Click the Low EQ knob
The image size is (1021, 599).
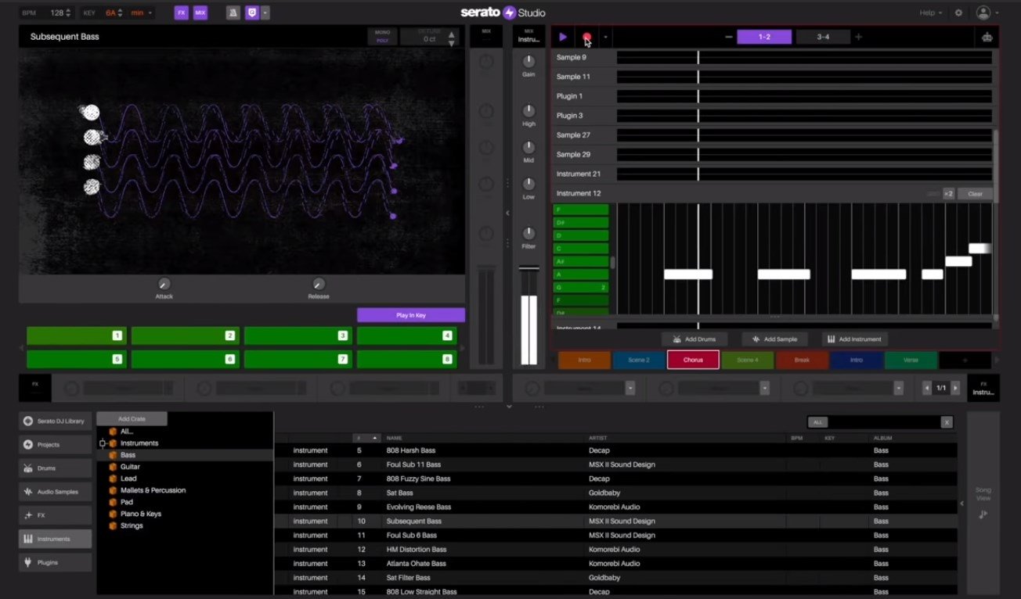coord(529,184)
